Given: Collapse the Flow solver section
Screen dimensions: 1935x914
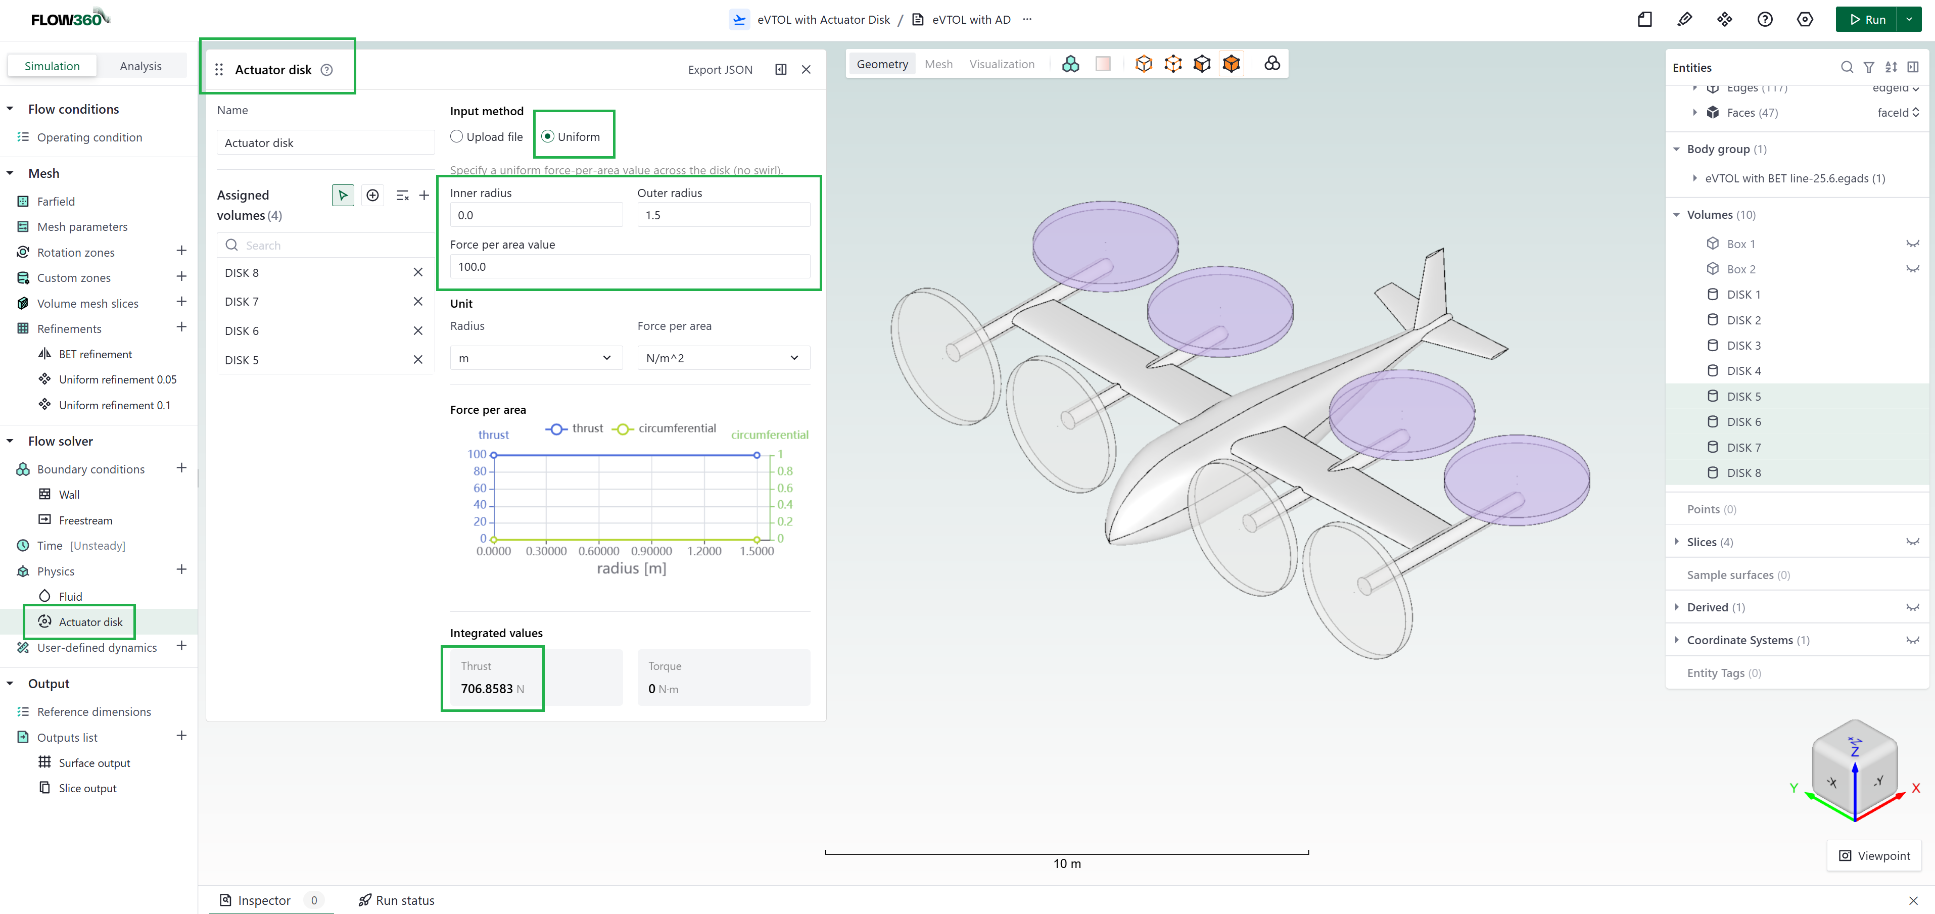Looking at the screenshot, I should coord(10,441).
